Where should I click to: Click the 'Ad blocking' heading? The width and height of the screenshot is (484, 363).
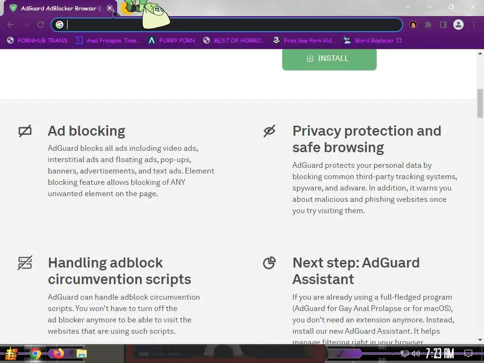86,131
